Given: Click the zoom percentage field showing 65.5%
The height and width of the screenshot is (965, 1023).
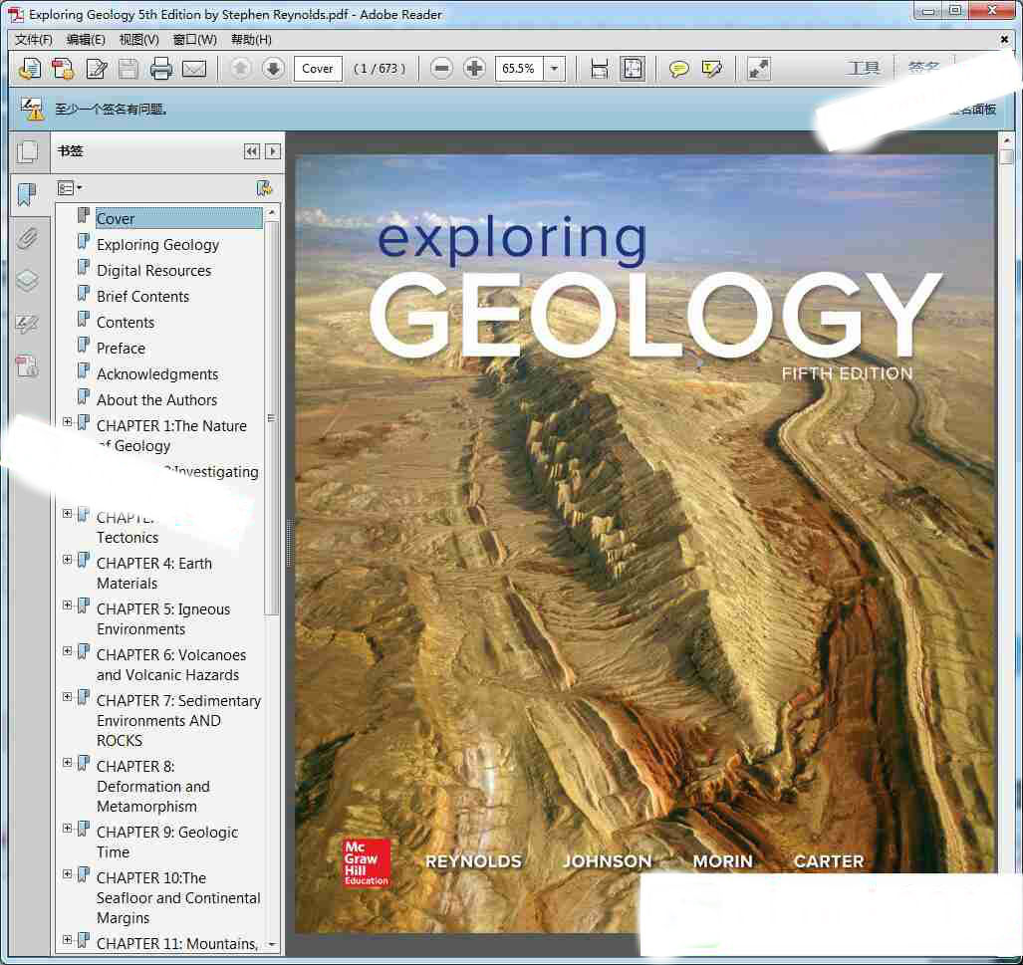Looking at the screenshot, I should [520, 69].
